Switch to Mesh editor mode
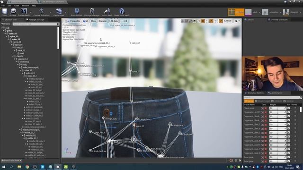The width and height of the screenshot is (303, 170). (x=251, y=12)
